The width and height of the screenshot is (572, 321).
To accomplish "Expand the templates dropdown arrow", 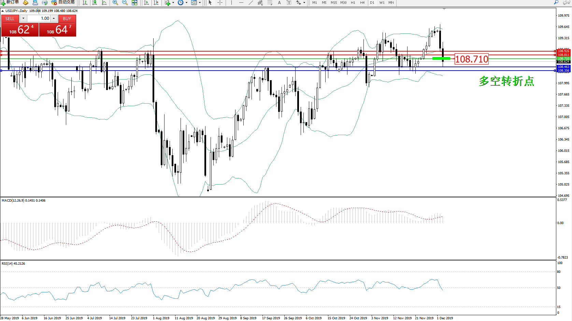I will pyautogui.click(x=200, y=3).
